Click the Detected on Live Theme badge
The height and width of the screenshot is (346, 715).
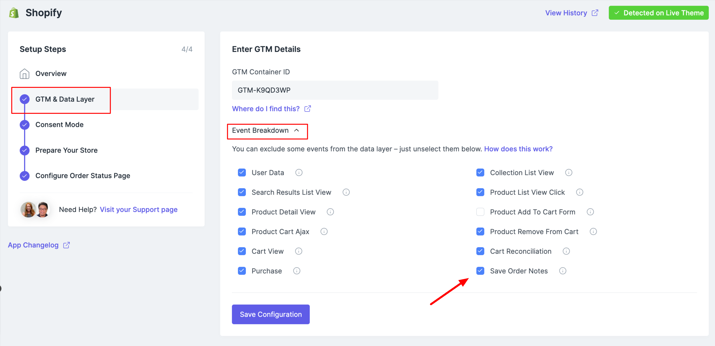658,13
